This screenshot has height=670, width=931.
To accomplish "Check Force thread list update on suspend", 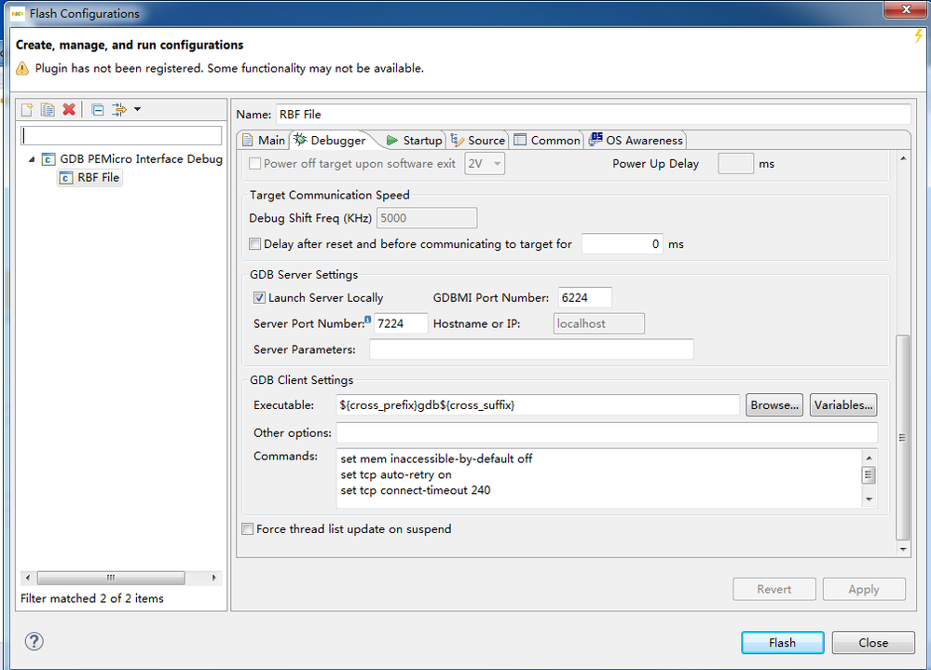I will [x=248, y=529].
